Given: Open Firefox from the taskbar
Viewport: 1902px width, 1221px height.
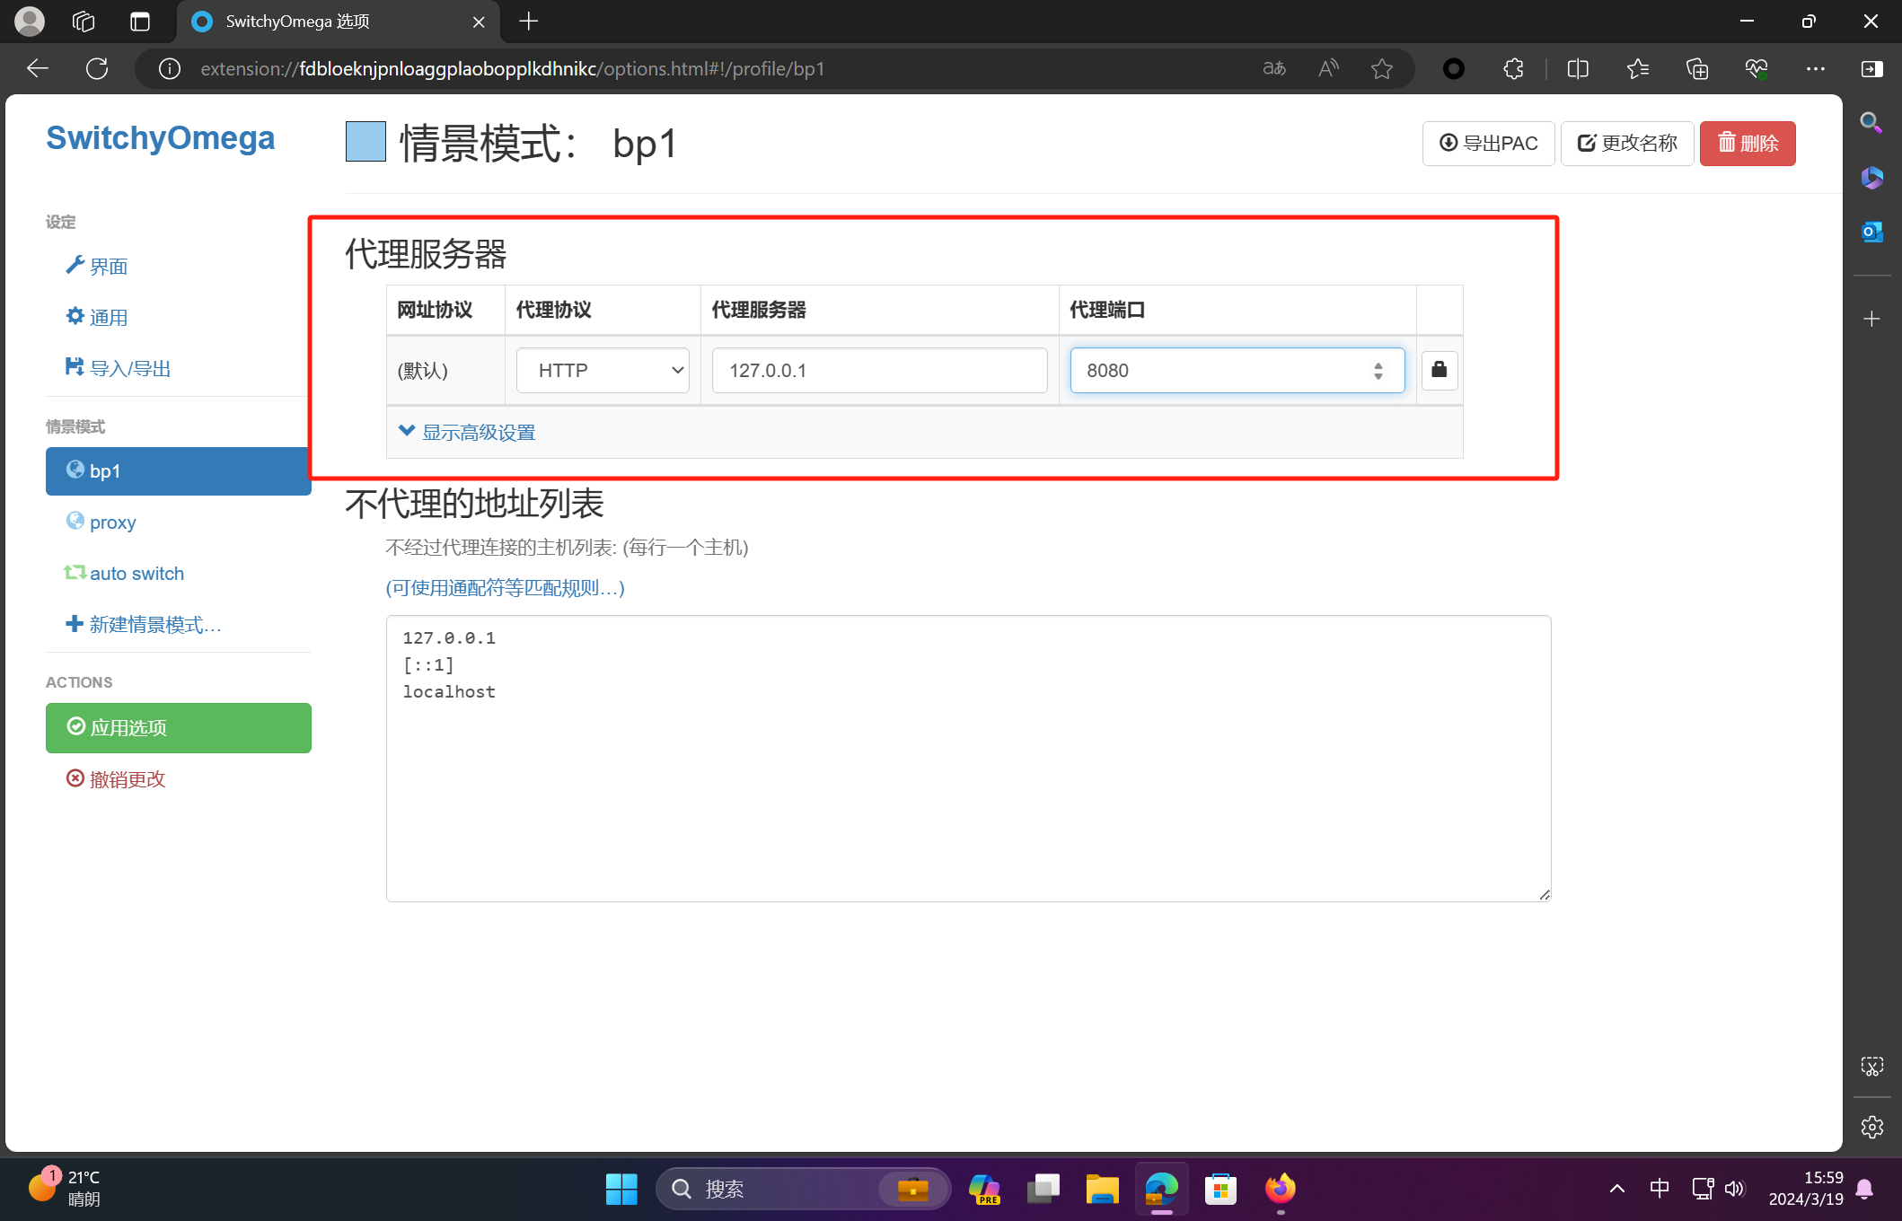Looking at the screenshot, I should [1281, 1189].
